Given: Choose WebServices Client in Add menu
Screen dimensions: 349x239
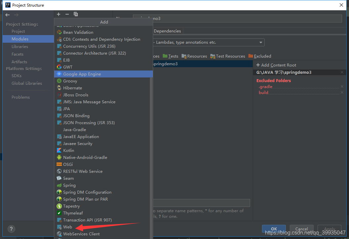Looking at the screenshot, I should [104, 234].
